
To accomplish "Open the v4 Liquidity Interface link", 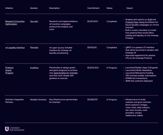I will (x=15, y=48).
